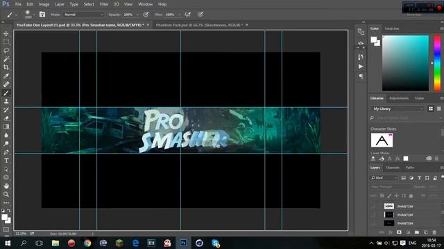Screen dimensions: 444x249
Task: Add layer style fx at Layers bottom
Action: click(391, 232)
